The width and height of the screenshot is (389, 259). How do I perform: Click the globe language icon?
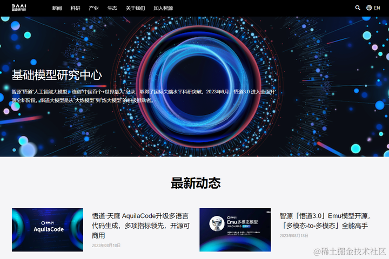(x=369, y=8)
